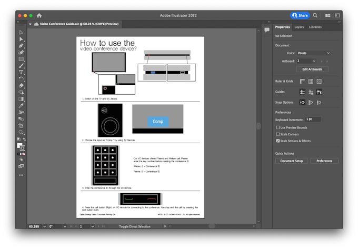Open the Comments panel icon

click(x=267, y=30)
